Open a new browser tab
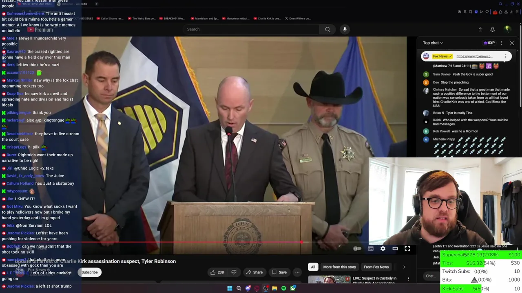The height and width of the screenshot is (293, 522). pyautogui.click(x=96, y=4)
